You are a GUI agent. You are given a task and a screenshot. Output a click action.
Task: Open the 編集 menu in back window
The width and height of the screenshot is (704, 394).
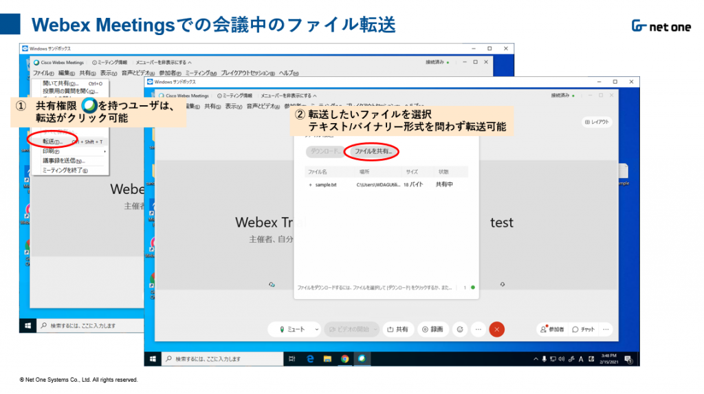click(67, 73)
